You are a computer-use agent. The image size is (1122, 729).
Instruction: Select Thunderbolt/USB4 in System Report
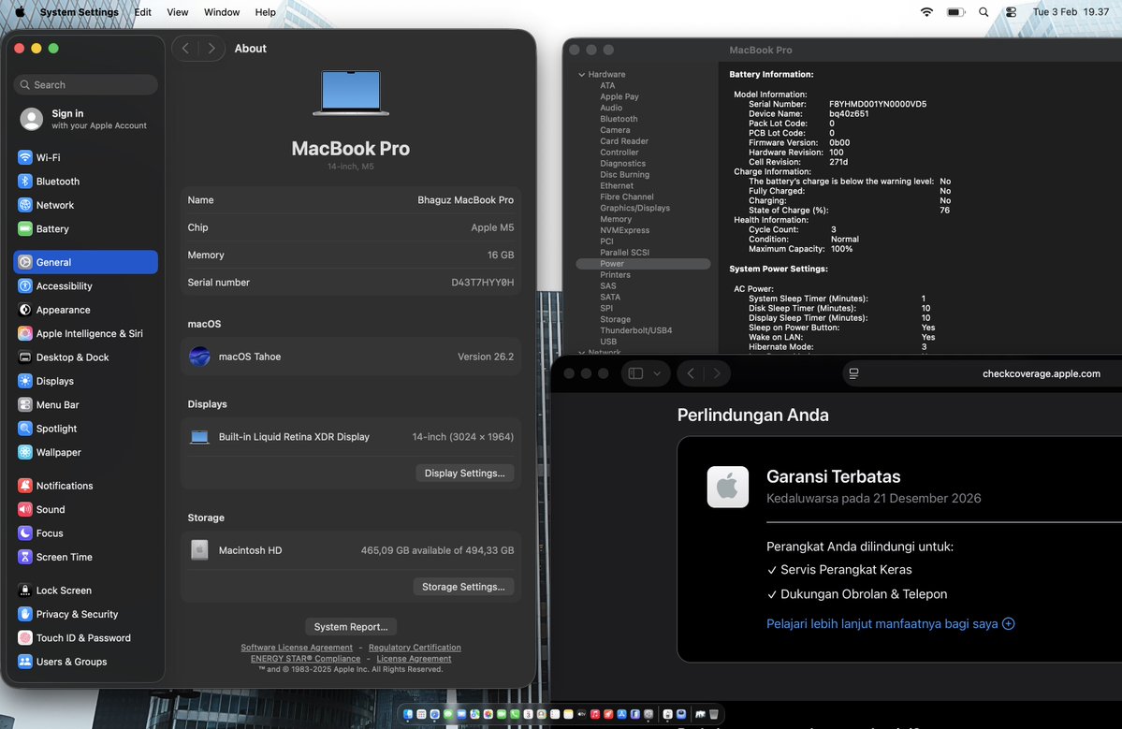click(635, 330)
